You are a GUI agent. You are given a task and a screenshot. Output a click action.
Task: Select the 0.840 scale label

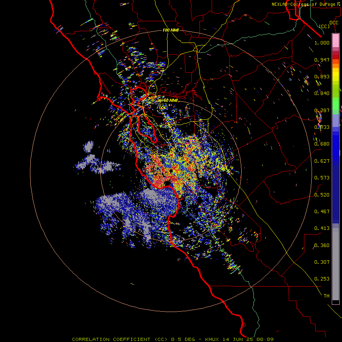pos(322,93)
